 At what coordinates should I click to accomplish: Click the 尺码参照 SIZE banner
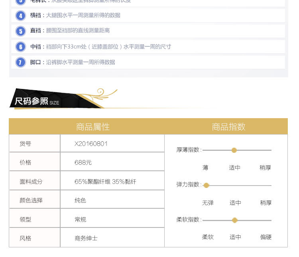(x=57, y=99)
